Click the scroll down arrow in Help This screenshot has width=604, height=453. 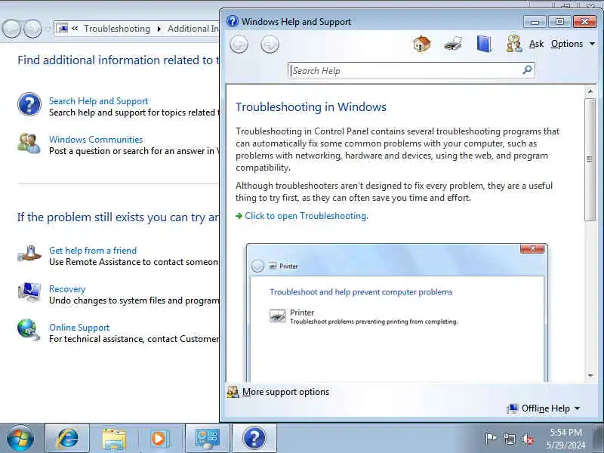590,376
